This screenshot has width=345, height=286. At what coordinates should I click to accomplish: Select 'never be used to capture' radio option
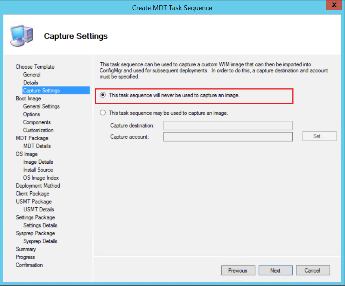tap(103, 95)
